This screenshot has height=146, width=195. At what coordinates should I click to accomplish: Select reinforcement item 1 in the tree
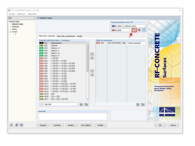[16, 34]
